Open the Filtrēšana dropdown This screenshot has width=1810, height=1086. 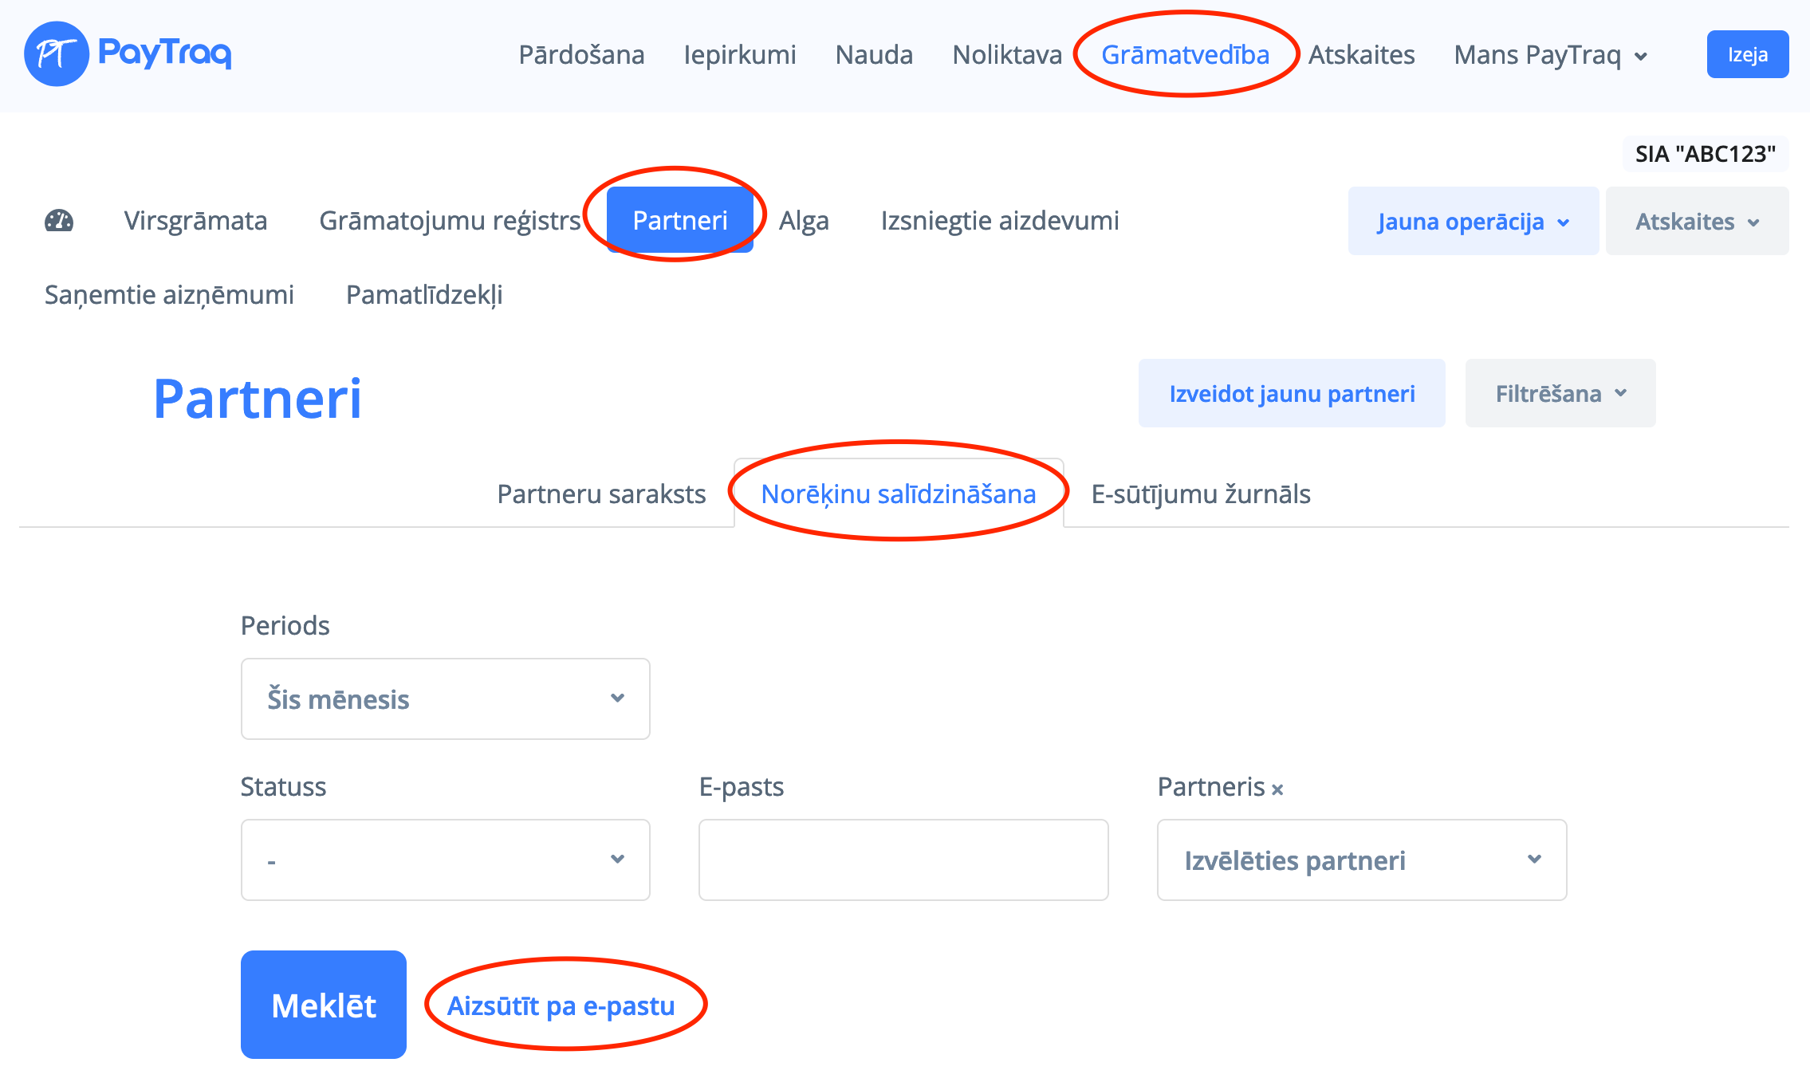1560,394
